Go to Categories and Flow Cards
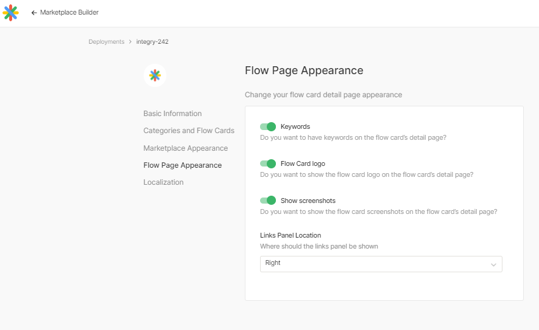This screenshot has height=330, width=539. point(189,131)
